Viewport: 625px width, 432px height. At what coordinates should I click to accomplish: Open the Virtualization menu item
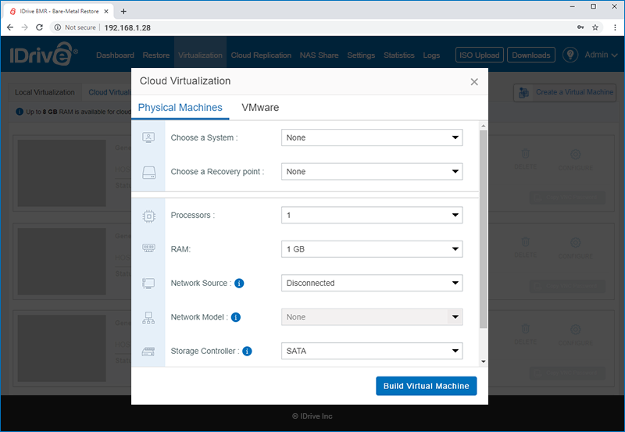(x=200, y=55)
